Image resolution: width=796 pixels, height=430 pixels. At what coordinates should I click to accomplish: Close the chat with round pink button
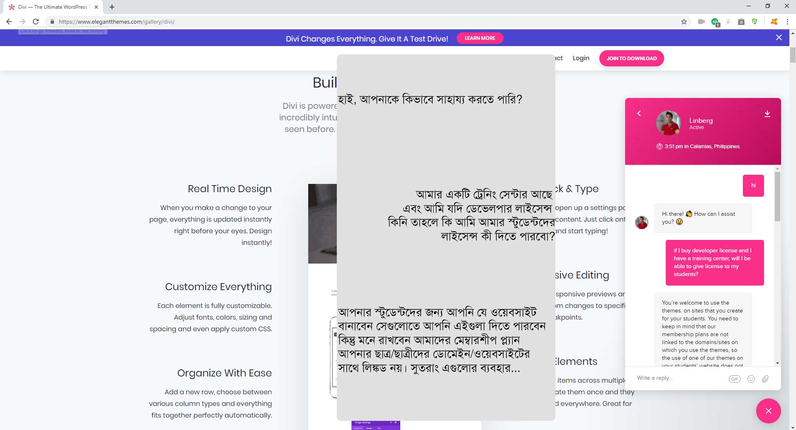(768, 411)
